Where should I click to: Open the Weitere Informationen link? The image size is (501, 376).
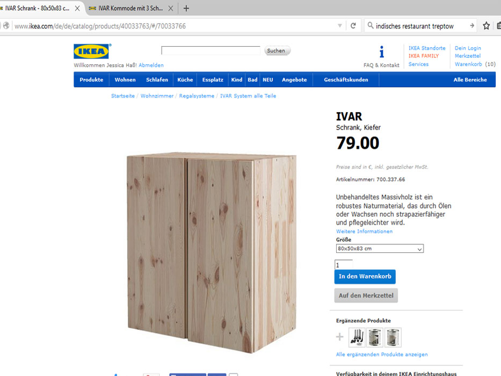(x=364, y=232)
